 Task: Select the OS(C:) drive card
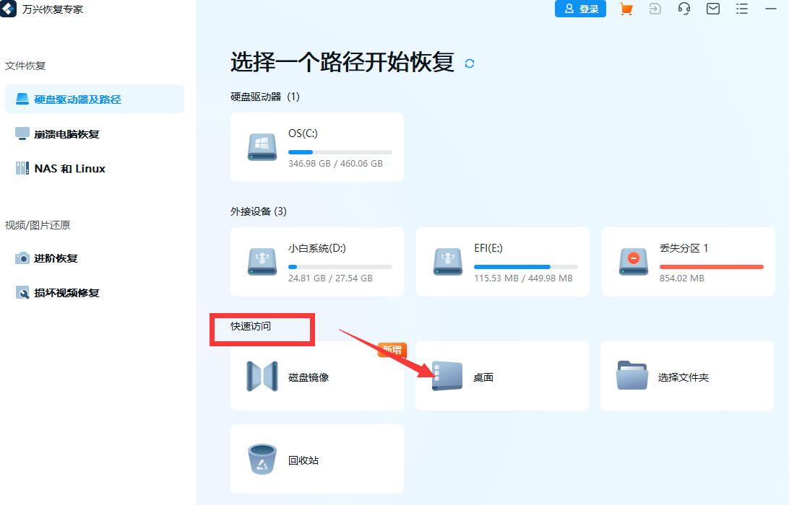(x=316, y=146)
